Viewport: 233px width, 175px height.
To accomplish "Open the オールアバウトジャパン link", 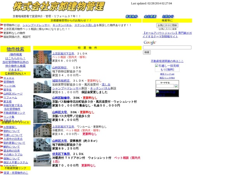I will tap(167, 35).
